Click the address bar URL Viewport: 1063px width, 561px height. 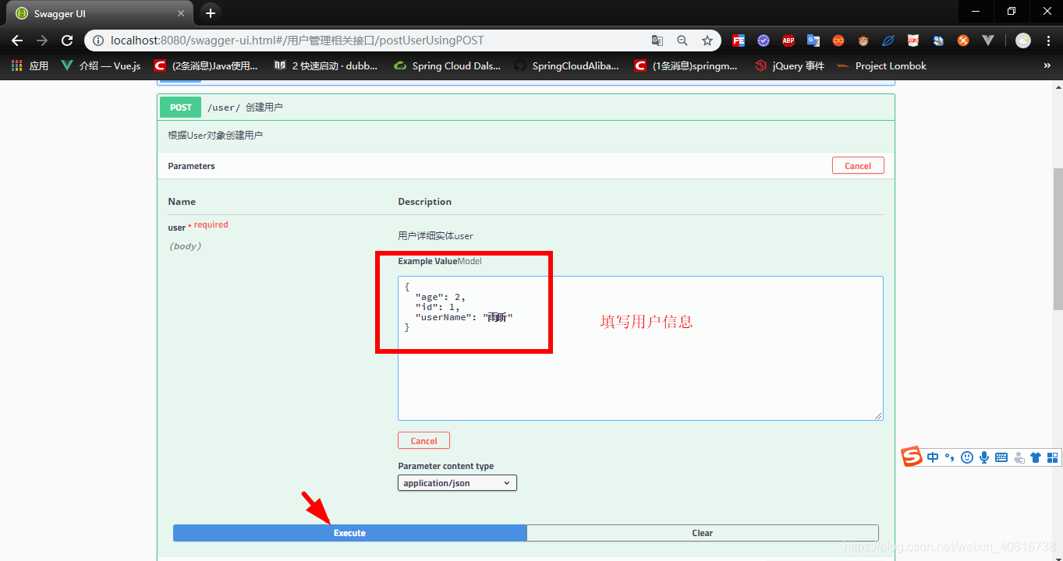coord(297,41)
